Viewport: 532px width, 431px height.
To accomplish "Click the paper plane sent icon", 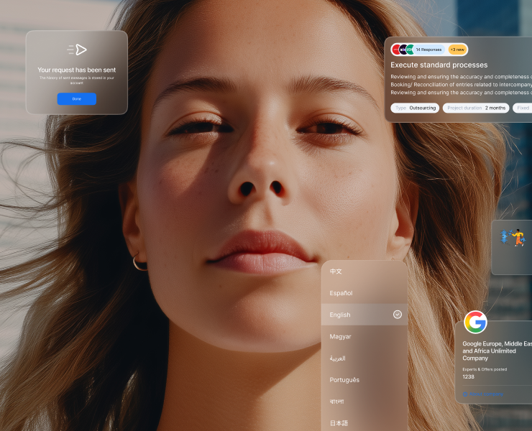I will pyautogui.click(x=77, y=50).
